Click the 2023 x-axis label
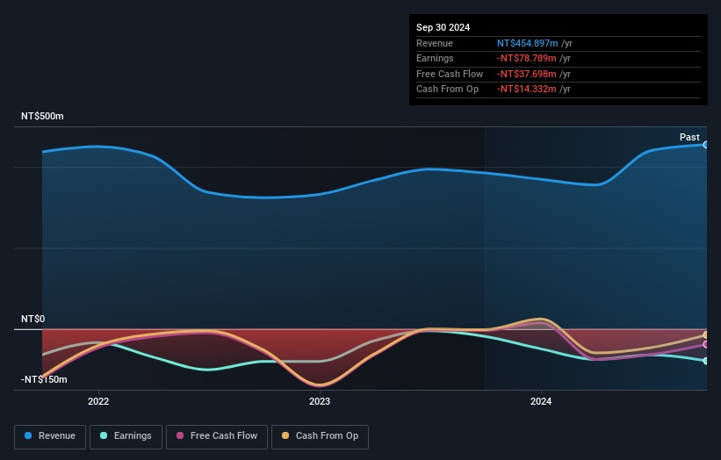The width and height of the screenshot is (721, 460). coord(320,402)
